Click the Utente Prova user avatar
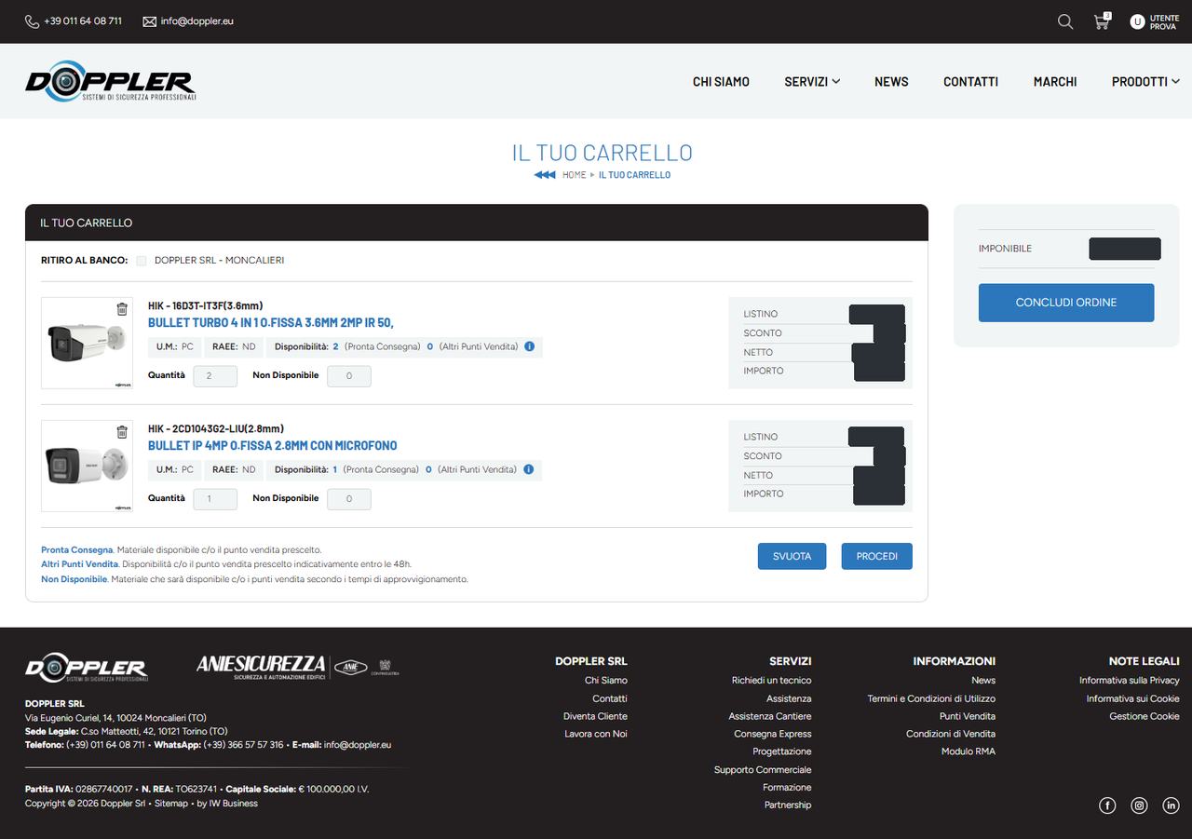This screenshot has height=839, width=1192. [1137, 21]
